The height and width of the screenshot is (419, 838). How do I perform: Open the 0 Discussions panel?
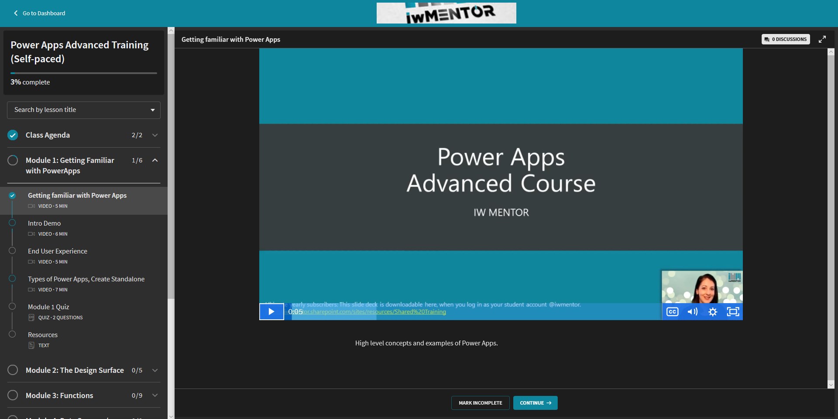(x=786, y=39)
